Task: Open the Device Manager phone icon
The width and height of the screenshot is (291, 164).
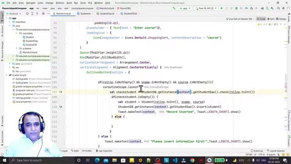Action: pyautogui.click(x=267, y=8)
